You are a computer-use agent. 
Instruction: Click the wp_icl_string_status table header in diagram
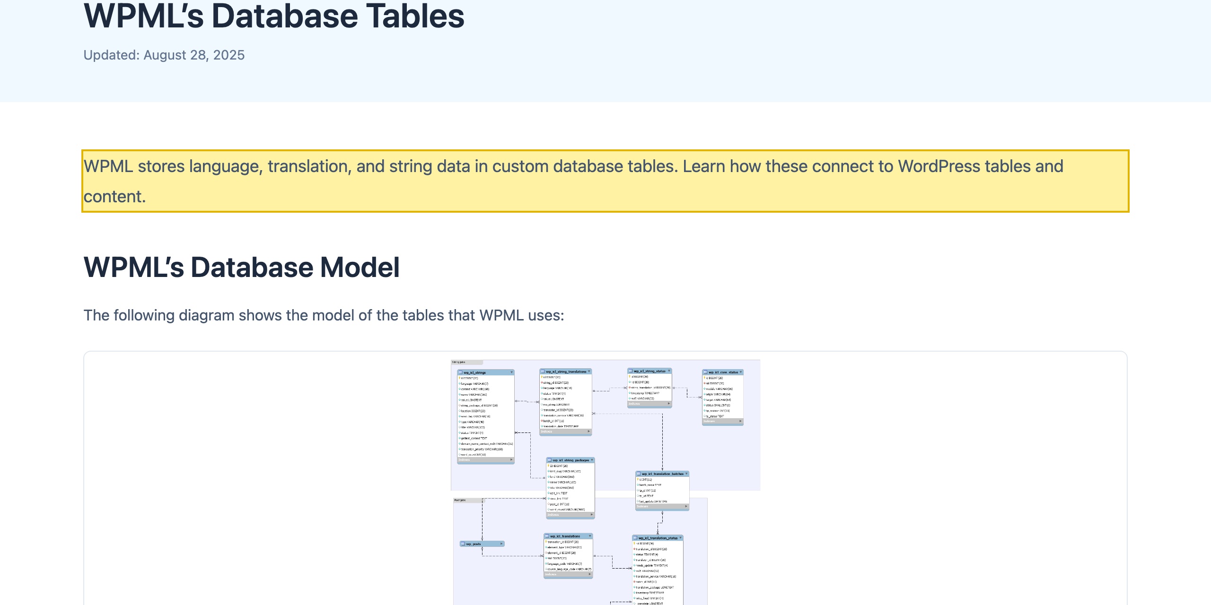point(649,371)
